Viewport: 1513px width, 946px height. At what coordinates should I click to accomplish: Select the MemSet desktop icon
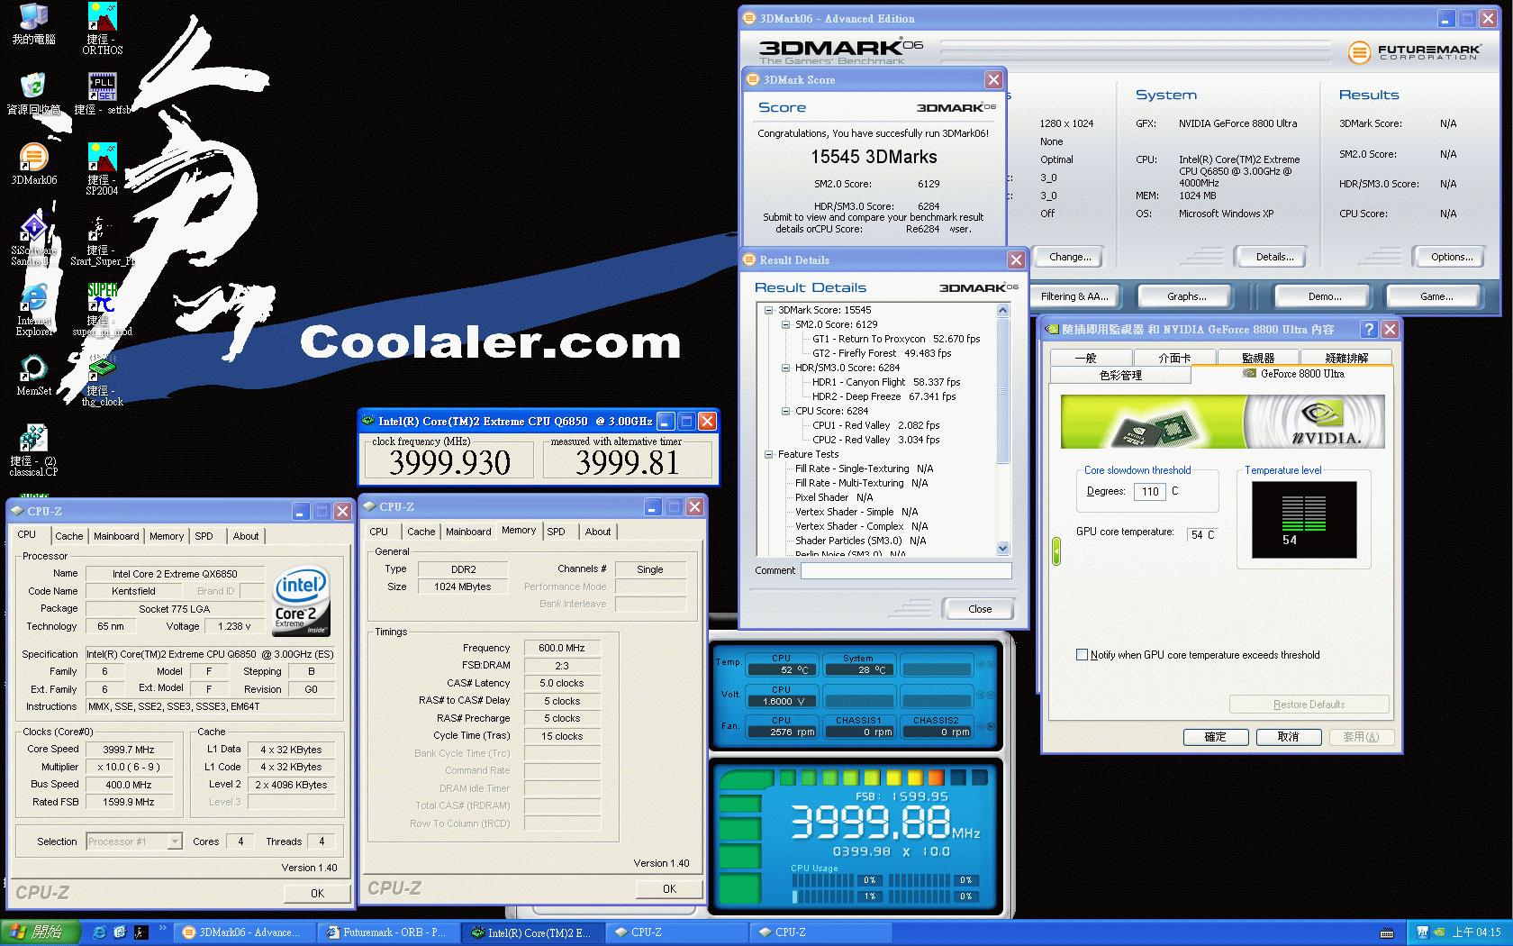coord(33,375)
